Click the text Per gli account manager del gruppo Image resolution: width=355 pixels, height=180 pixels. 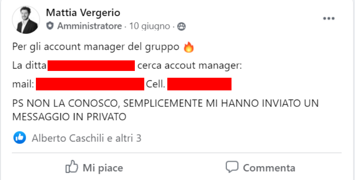(x=96, y=47)
